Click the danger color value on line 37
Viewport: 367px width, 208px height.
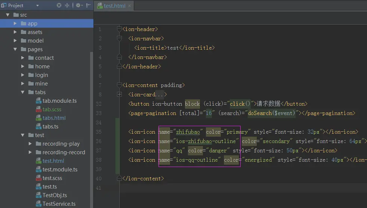(218, 150)
